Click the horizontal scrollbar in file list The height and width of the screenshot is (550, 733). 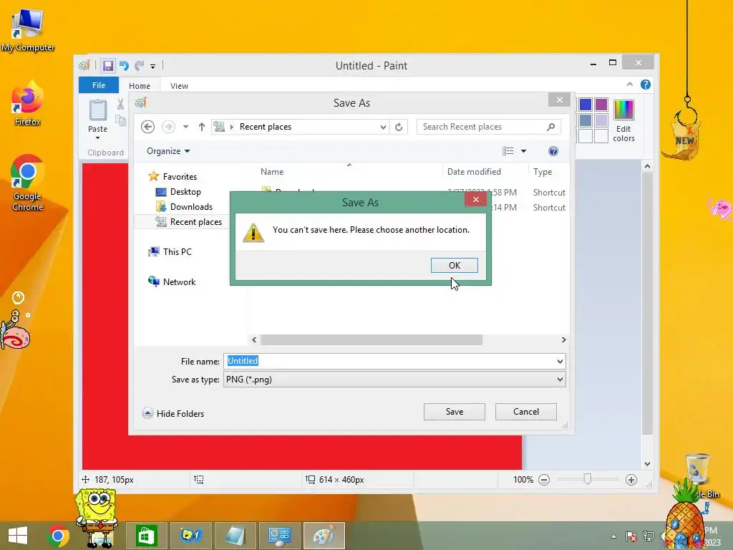click(372, 339)
